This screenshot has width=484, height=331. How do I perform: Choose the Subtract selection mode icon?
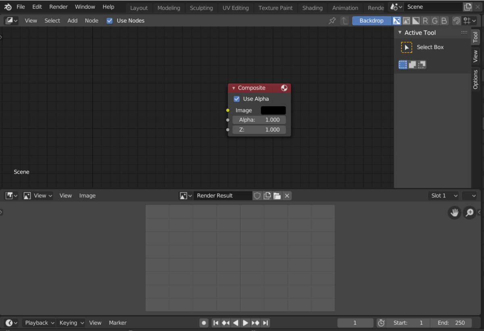[421, 65]
